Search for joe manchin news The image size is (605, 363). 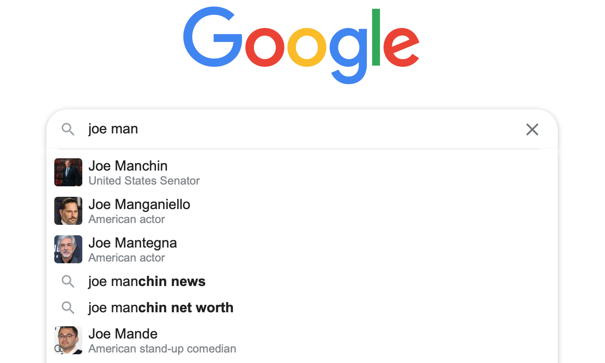(x=147, y=281)
